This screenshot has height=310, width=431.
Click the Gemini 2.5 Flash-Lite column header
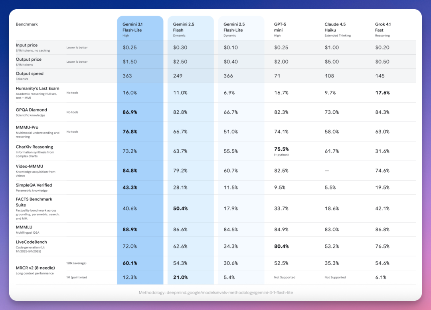pos(234,30)
